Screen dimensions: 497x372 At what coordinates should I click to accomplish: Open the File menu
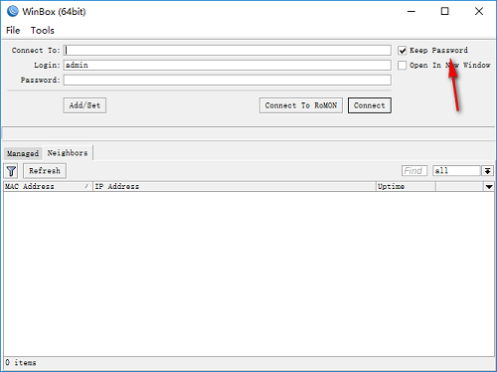click(13, 31)
